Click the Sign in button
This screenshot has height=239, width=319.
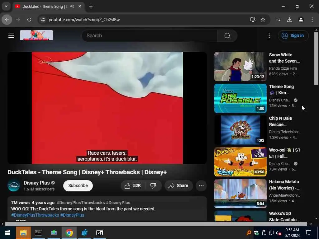pos(293,35)
